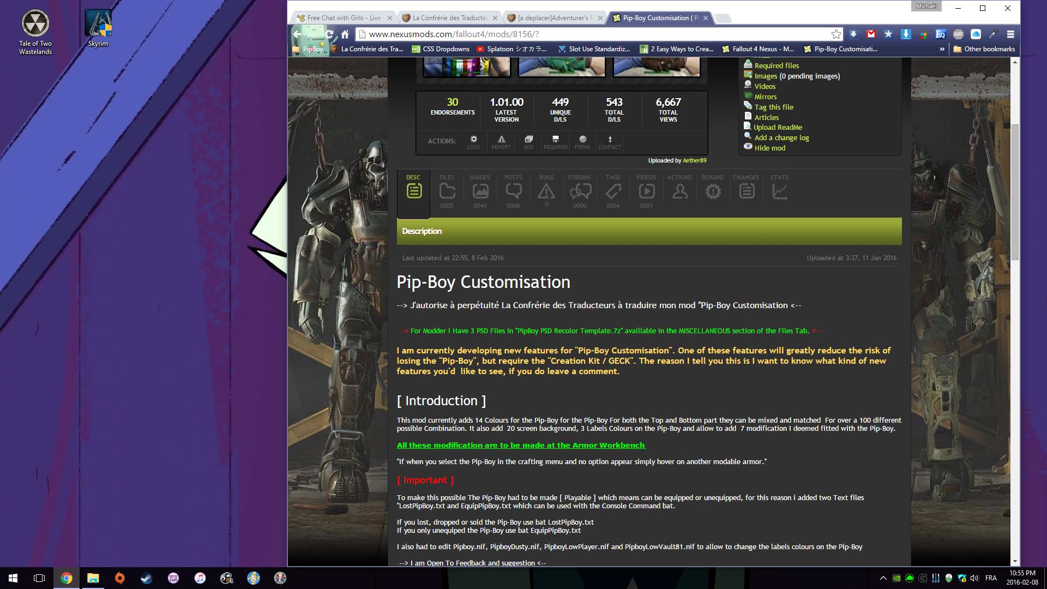Open the CHANGES tab icon
Image resolution: width=1047 pixels, height=589 pixels.
[747, 191]
